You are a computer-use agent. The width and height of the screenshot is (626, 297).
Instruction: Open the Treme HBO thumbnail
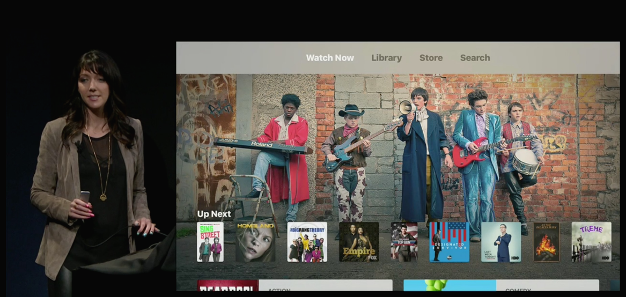[591, 242]
